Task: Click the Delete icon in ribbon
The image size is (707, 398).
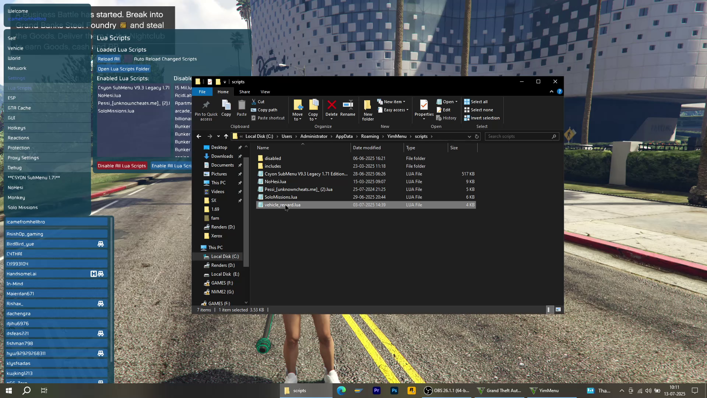Action: point(331,105)
